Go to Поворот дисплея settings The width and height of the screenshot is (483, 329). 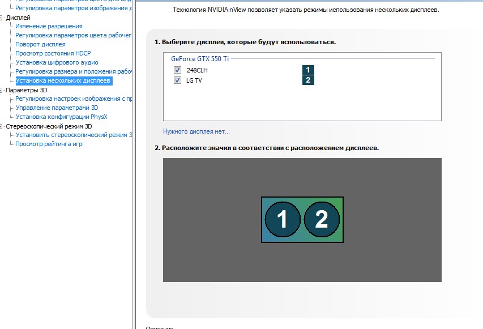(x=40, y=44)
